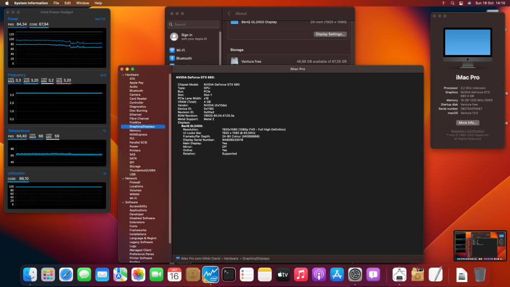
Task: Select Wi-Fi under Network in System Information
Action: click(133, 198)
